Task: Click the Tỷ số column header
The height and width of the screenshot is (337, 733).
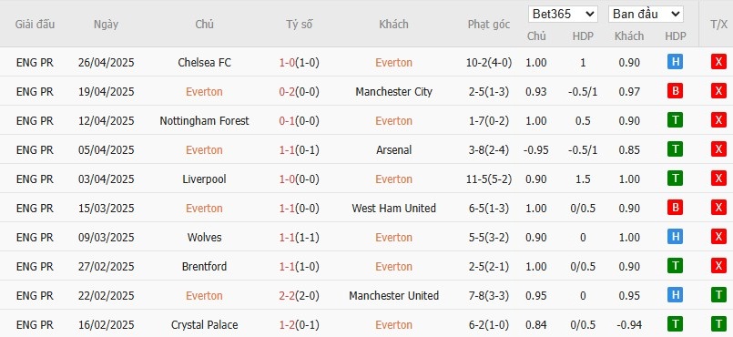Action: [300, 25]
